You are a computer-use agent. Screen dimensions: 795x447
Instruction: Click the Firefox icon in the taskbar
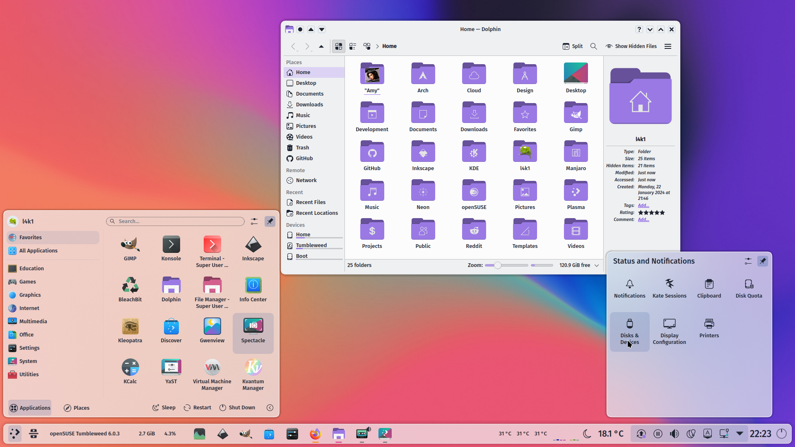click(x=315, y=433)
